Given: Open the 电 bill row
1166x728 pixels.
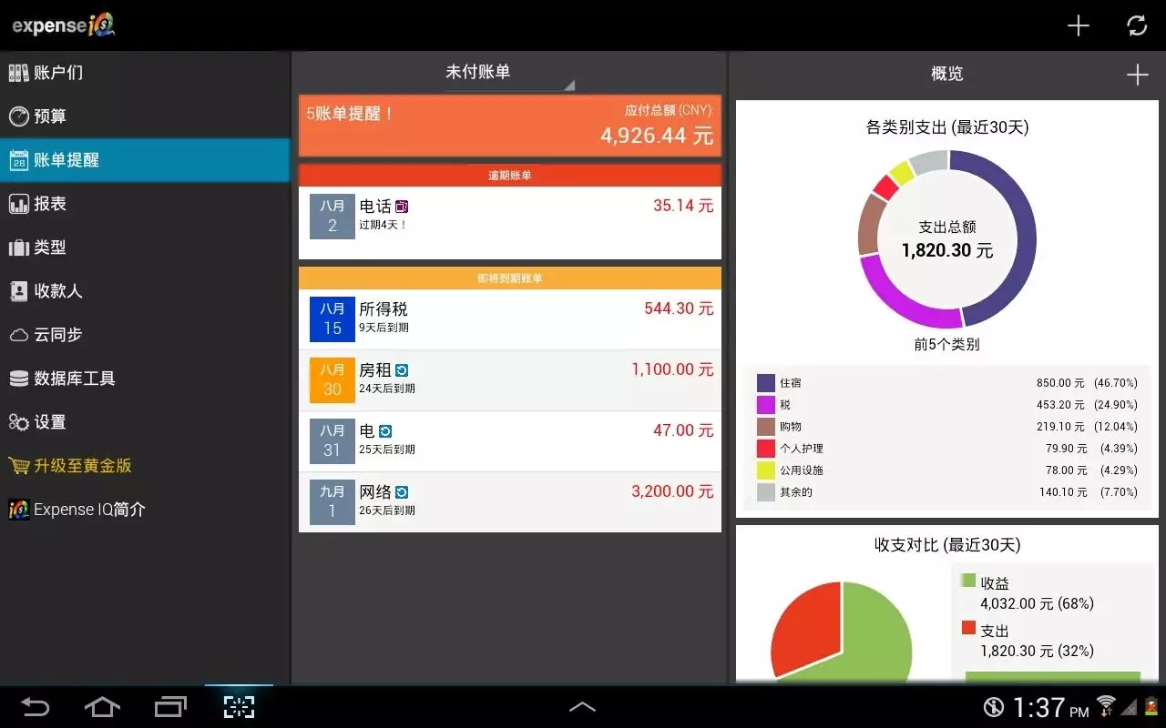Looking at the screenshot, I should pos(510,441).
